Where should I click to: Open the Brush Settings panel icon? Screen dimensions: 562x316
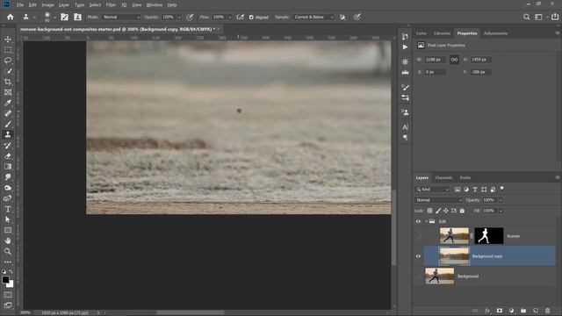[405, 87]
